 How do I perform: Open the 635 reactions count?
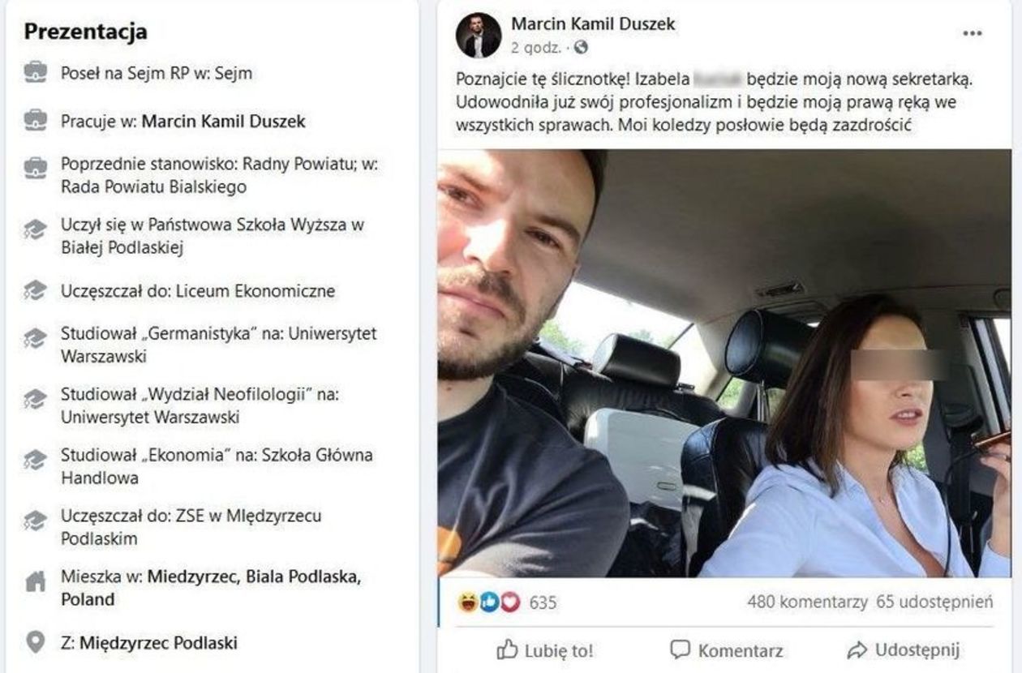(543, 603)
